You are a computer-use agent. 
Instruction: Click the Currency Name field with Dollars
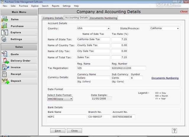coord(93,78)
